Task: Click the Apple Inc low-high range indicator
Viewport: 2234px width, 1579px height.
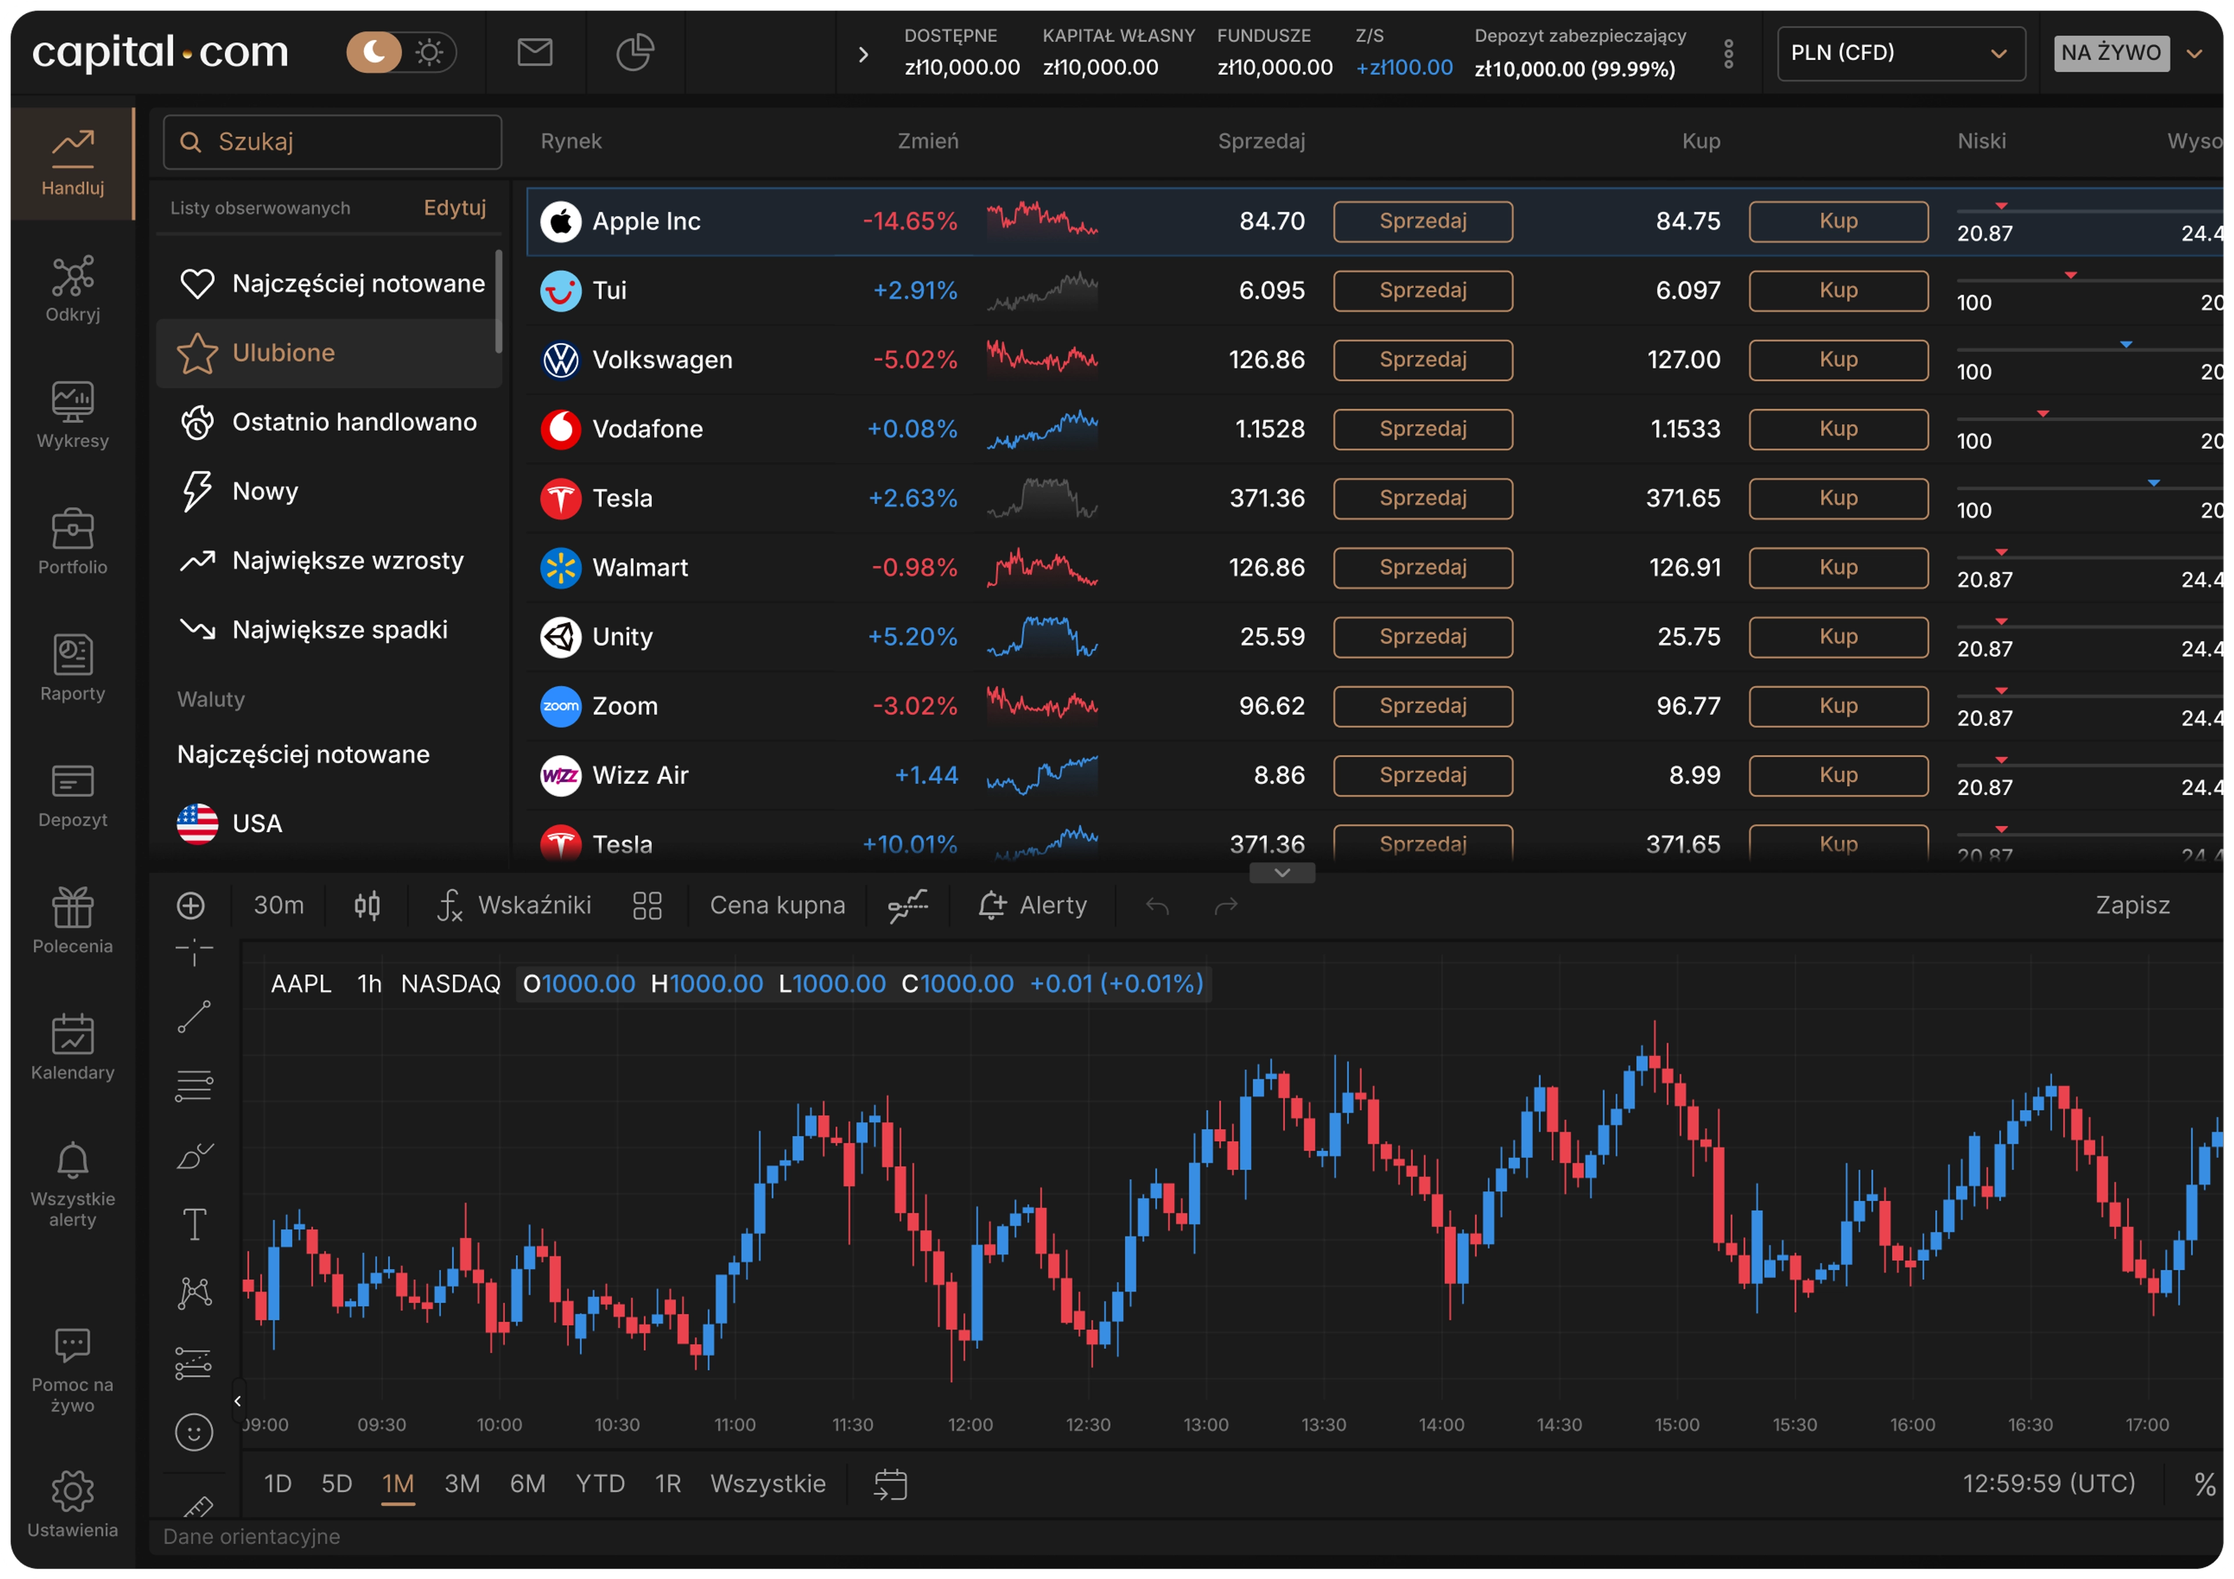Action: tap(2089, 222)
